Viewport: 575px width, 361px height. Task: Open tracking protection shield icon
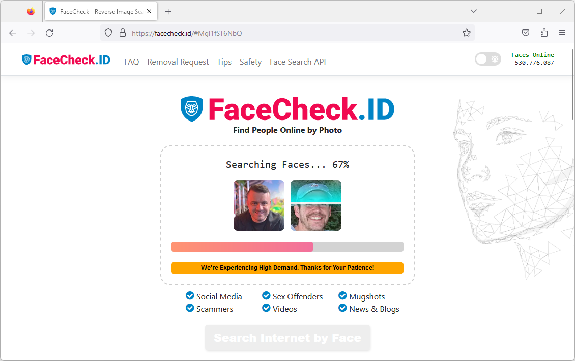click(108, 33)
